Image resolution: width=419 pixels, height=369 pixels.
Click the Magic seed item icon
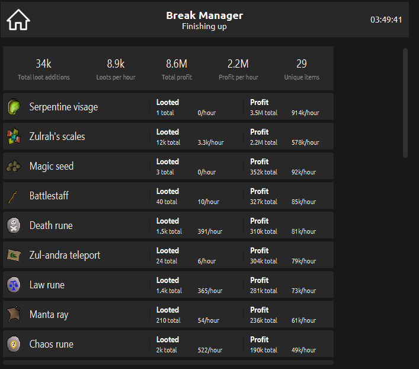coord(14,167)
